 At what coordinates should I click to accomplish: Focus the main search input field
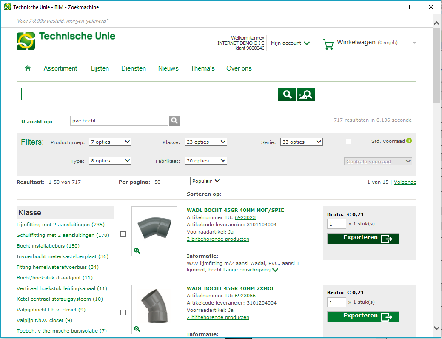click(149, 94)
